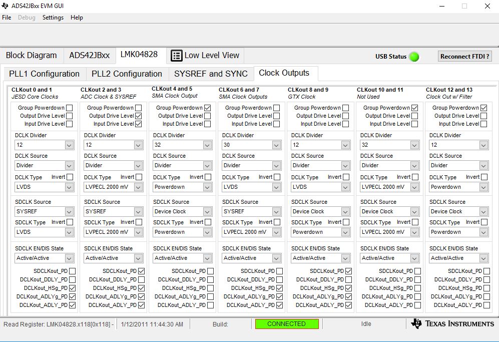The height and width of the screenshot is (342, 499).
Task: Open SDCLK EN/DIS State dropdown for CLKout 4 and 5
Action: [207, 258]
